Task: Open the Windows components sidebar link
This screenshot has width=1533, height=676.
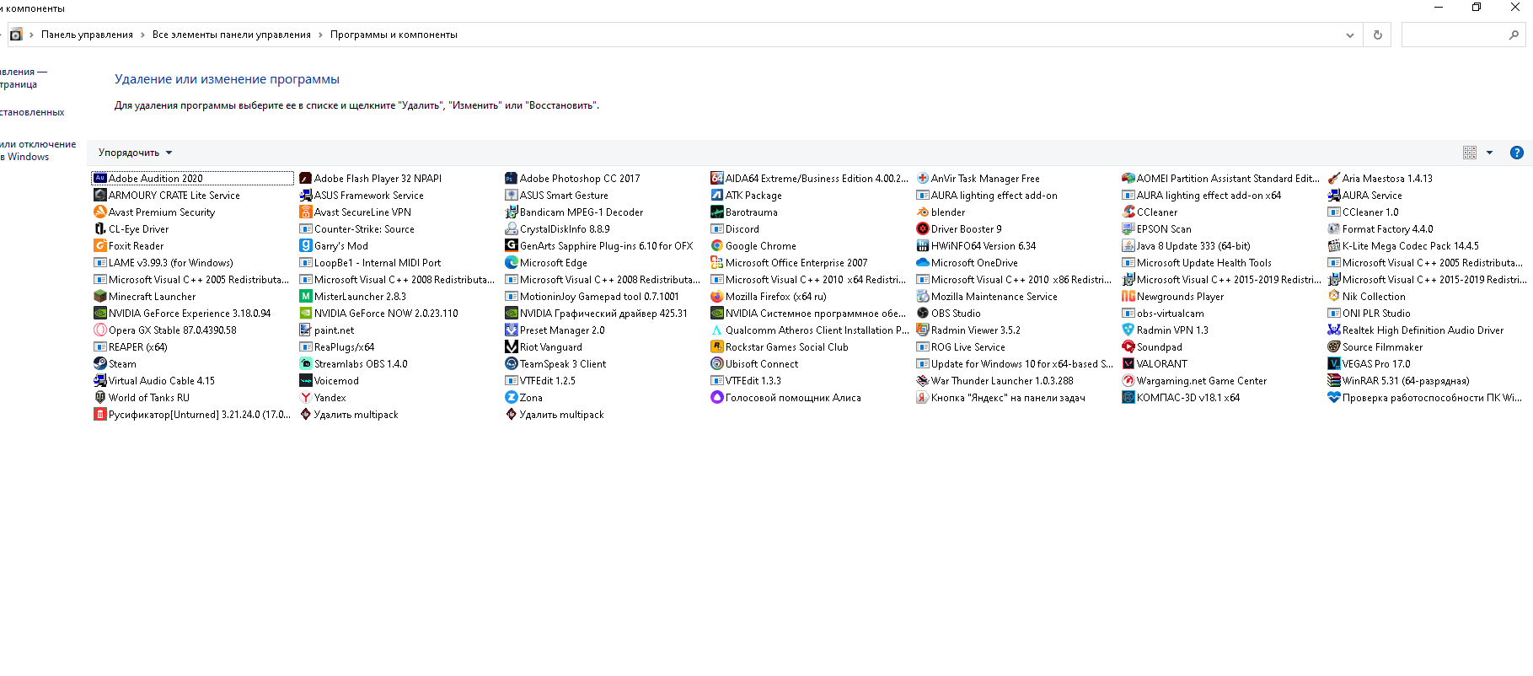Action: (38, 151)
